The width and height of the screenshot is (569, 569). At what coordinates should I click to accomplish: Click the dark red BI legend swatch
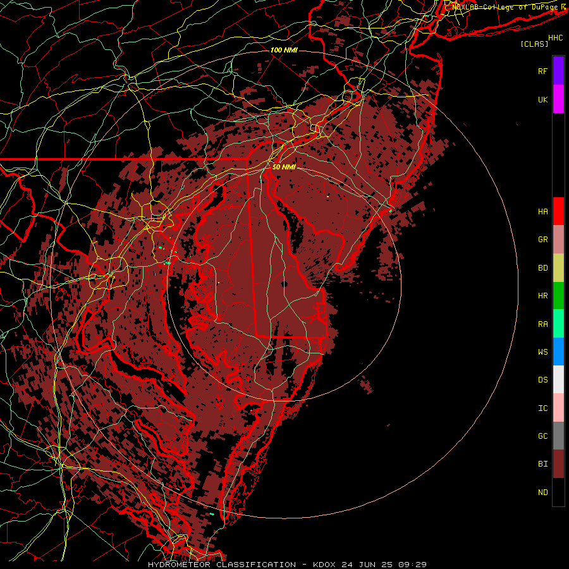[x=558, y=464]
